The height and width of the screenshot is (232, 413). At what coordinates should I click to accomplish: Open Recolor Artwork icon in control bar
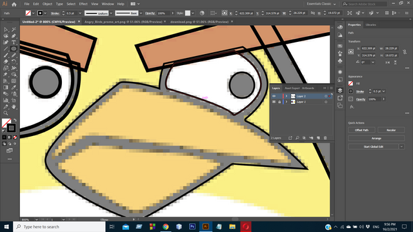point(202,13)
